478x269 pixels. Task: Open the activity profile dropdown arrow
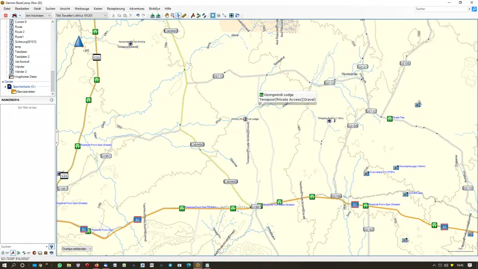(x=20, y=15)
